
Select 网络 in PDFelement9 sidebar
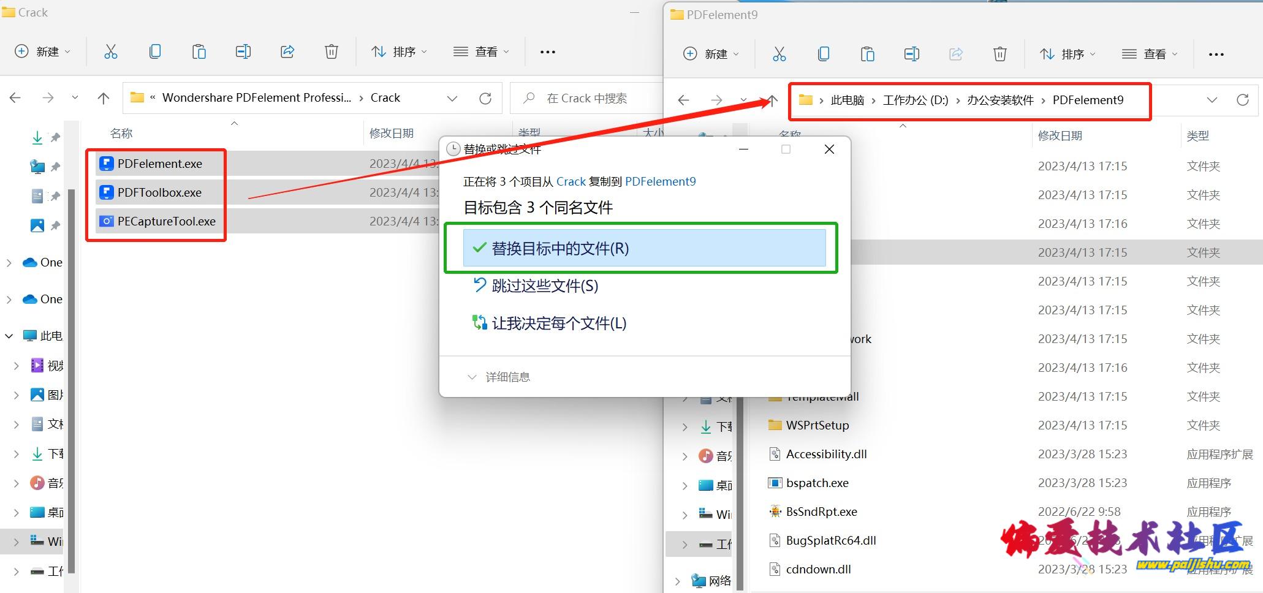pyautogui.click(x=711, y=580)
